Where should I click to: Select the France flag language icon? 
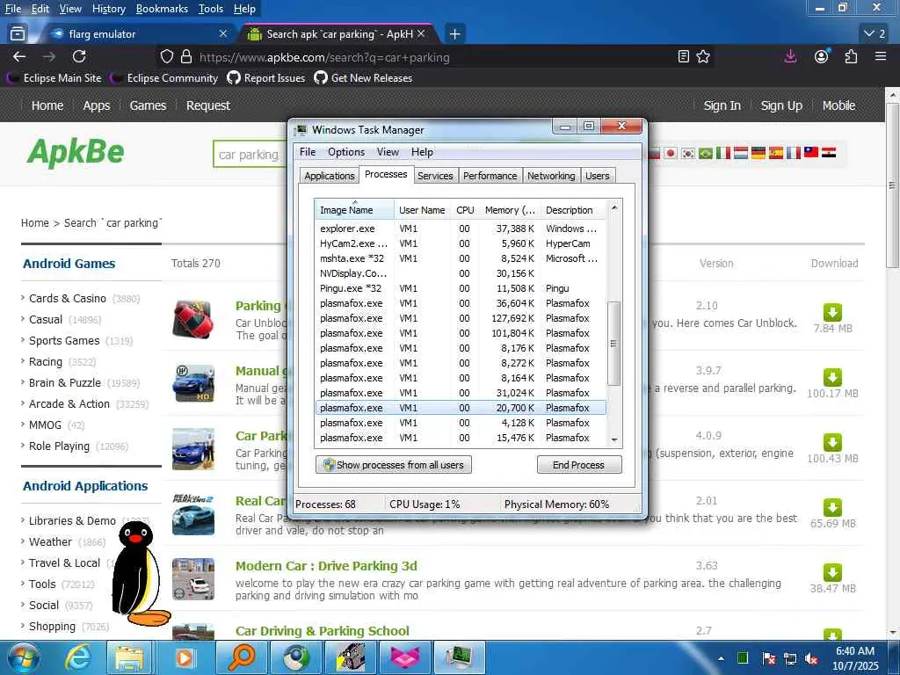[794, 153]
